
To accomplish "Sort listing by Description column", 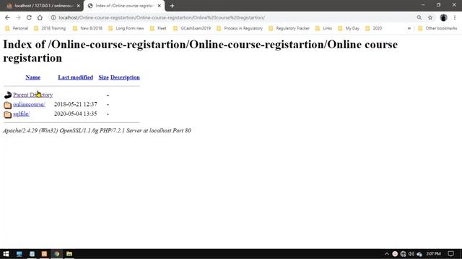I will (x=125, y=77).
